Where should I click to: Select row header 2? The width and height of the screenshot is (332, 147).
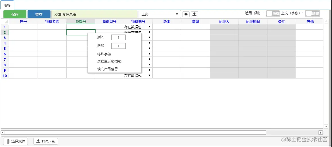click(x=5, y=32)
